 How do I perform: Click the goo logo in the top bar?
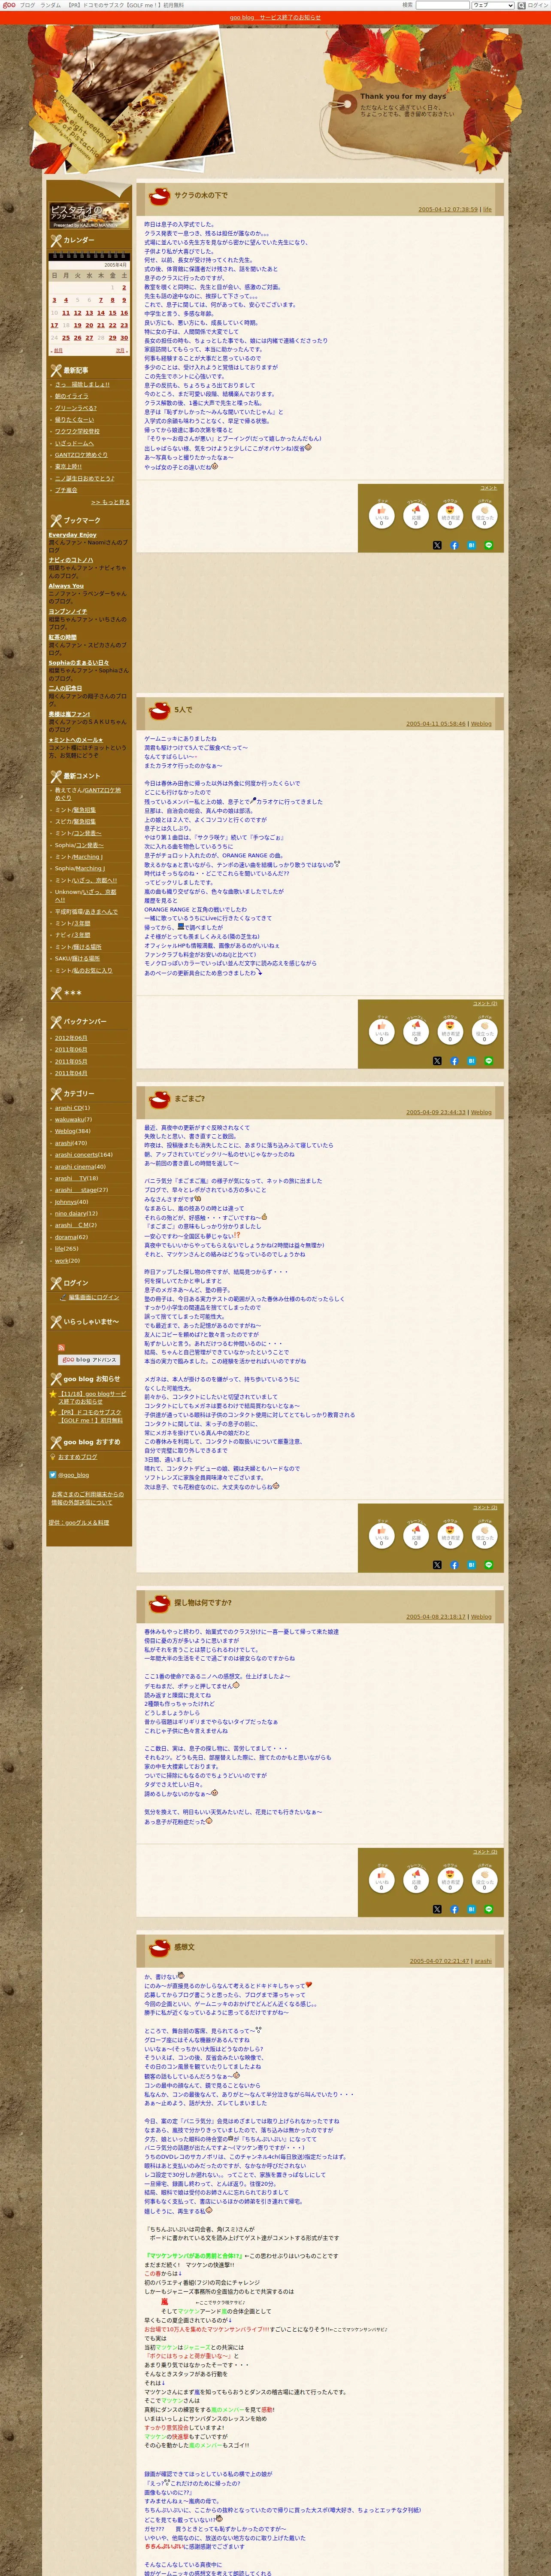(x=9, y=5)
